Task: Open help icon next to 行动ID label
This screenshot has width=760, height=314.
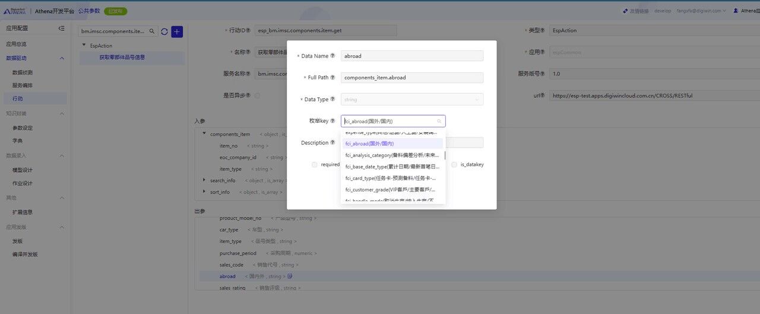Action: pyautogui.click(x=248, y=30)
